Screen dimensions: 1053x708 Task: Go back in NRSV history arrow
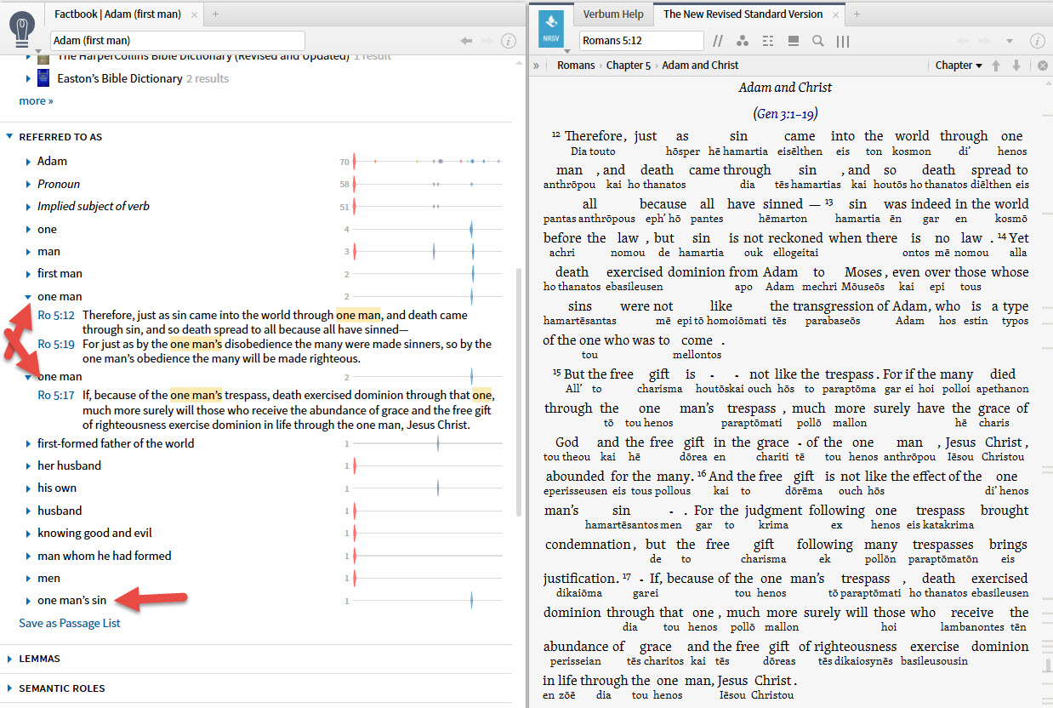[x=964, y=41]
